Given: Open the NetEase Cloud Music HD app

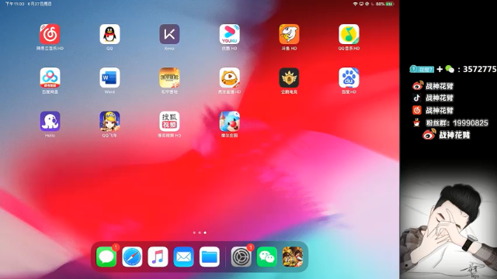Looking at the screenshot, I should 50,34.
